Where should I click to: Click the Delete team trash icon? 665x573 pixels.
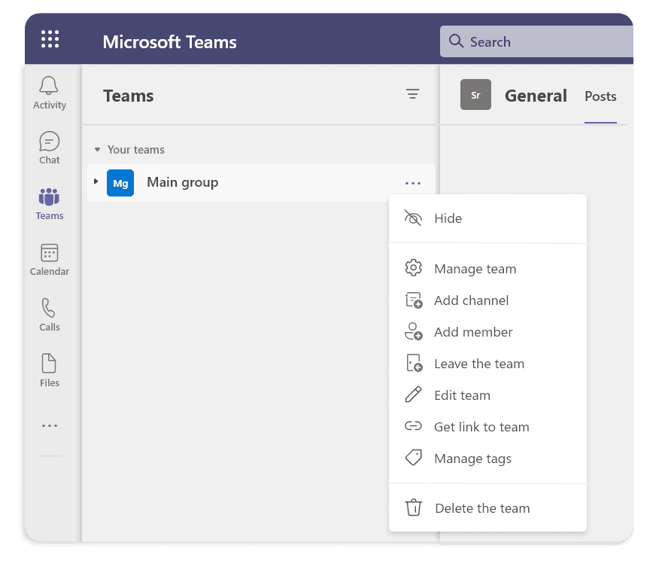click(414, 507)
